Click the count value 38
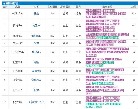Image resolution: width=138 pixels, height=109 pixels. (134, 102)
